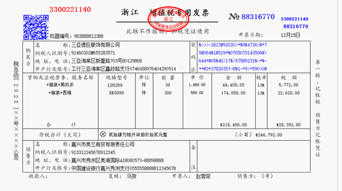
Task: Select the machine number 982888812388 field
Action: point(76,36)
